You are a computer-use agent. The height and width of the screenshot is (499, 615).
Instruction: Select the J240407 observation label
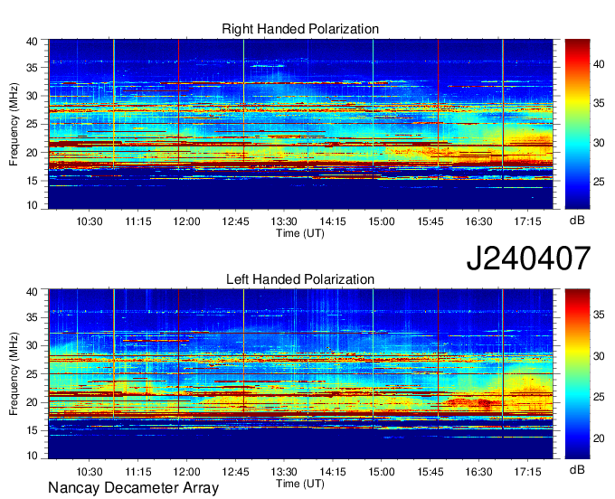click(x=528, y=259)
